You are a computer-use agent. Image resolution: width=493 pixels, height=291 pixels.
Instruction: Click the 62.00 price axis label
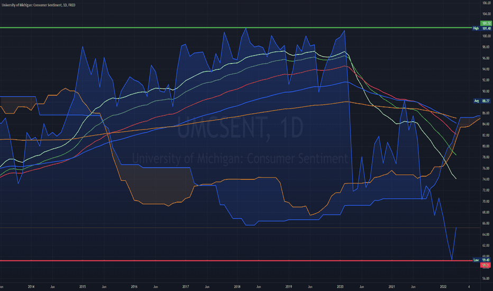pyautogui.click(x=487, y=245)
